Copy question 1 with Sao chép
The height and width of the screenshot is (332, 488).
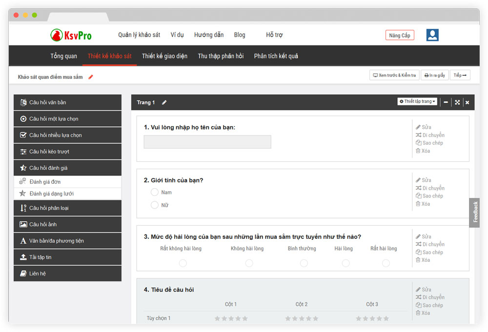coord(429,143)
